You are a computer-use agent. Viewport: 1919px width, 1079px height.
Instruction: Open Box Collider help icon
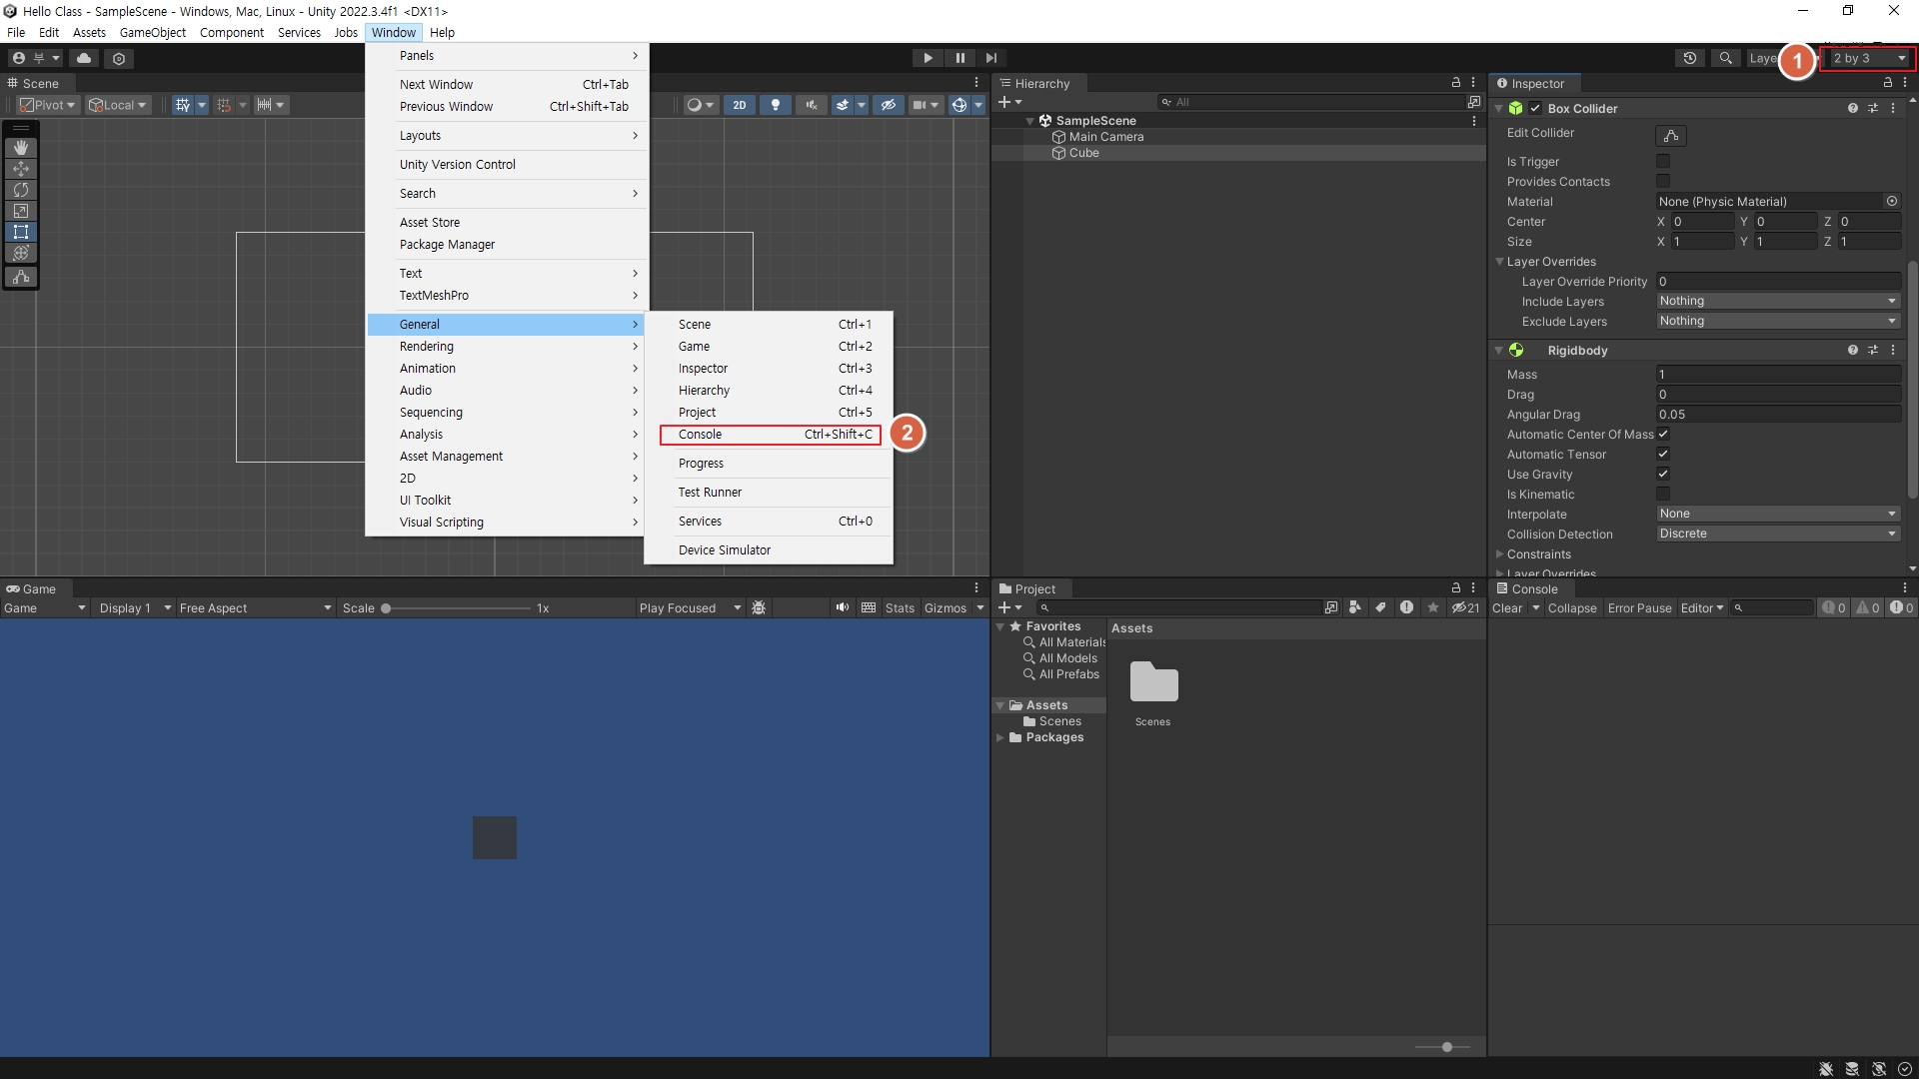pos(1853,108)
